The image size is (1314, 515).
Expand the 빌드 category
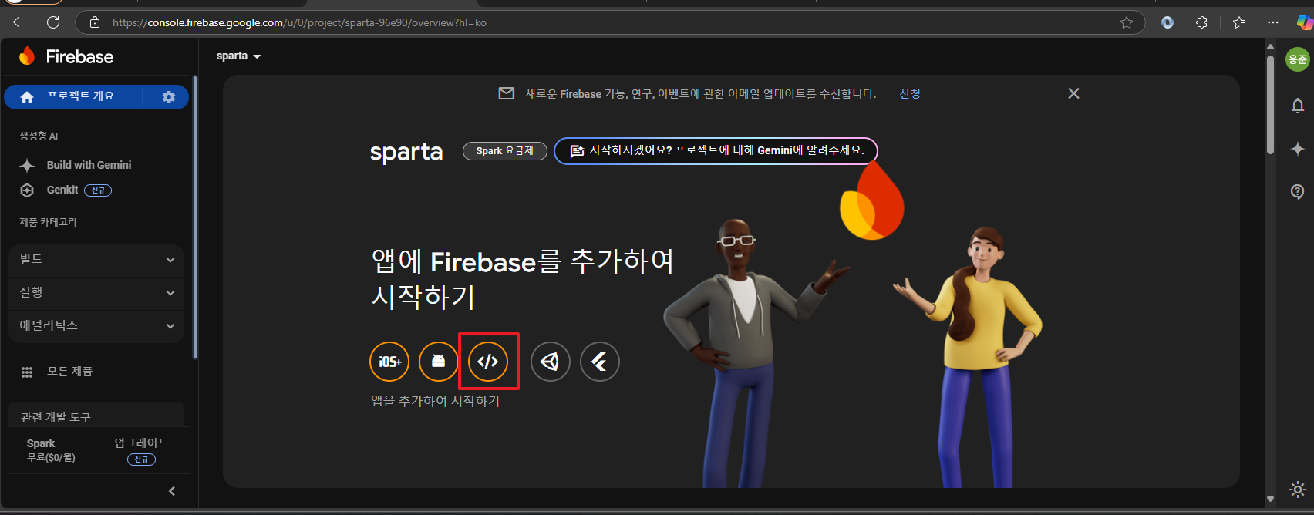coord(96,260)
